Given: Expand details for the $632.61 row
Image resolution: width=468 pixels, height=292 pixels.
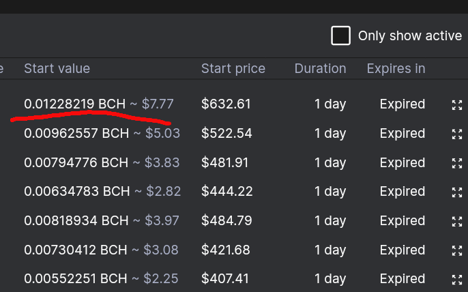Looking at the screenshot, I should 457,105.
